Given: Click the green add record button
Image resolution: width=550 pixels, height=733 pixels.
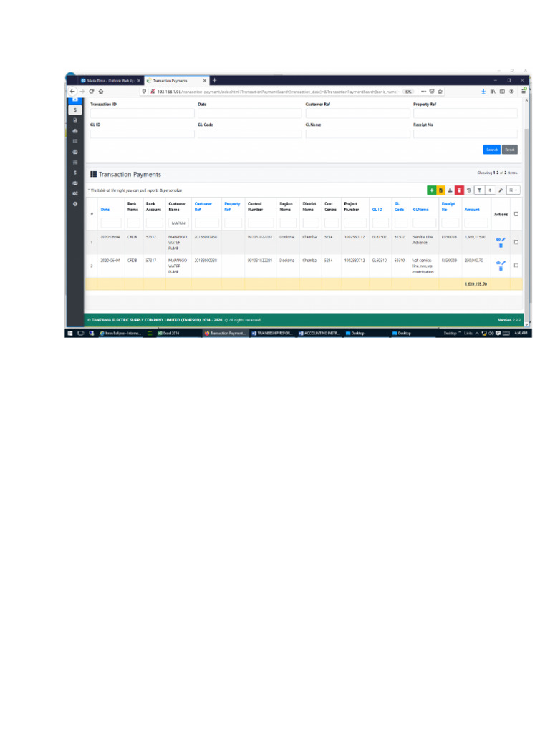Looking at the screenshot, I should click(x=431, y=190).
